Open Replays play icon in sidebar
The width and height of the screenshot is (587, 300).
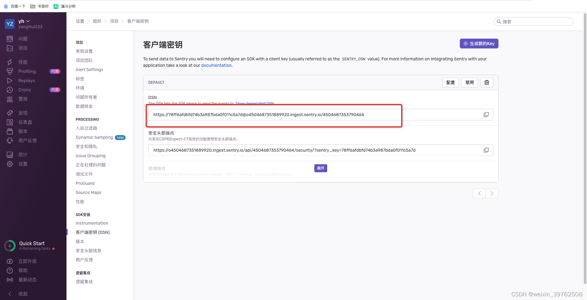coord(10,81)
